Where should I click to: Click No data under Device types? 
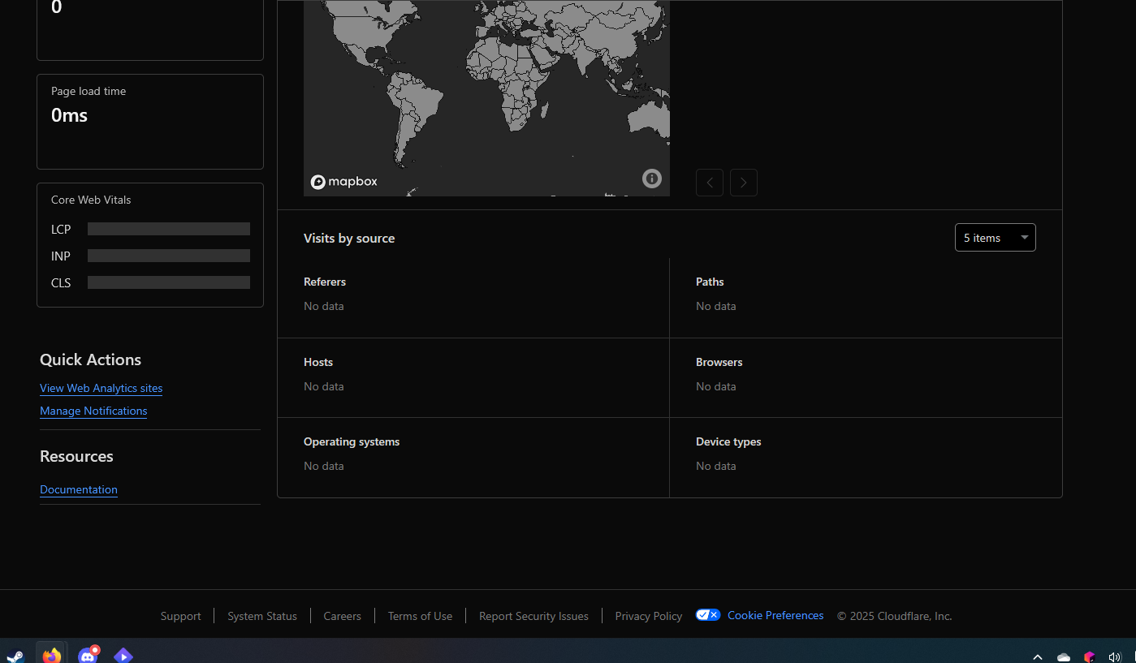click(x=716, y=466)
